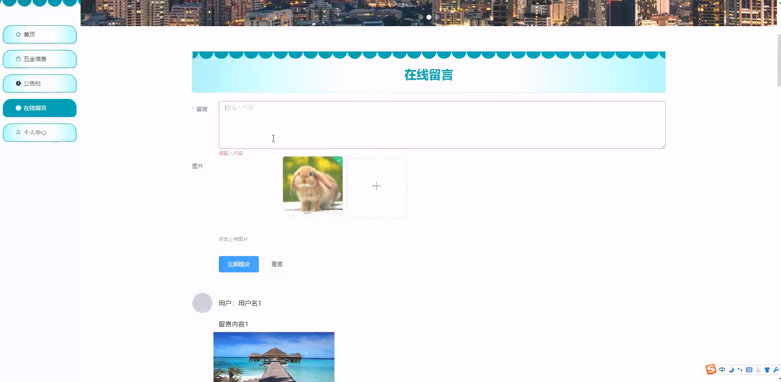
Task: Open Sogou settings via the wrench icon
Action: tap(777, 369)
